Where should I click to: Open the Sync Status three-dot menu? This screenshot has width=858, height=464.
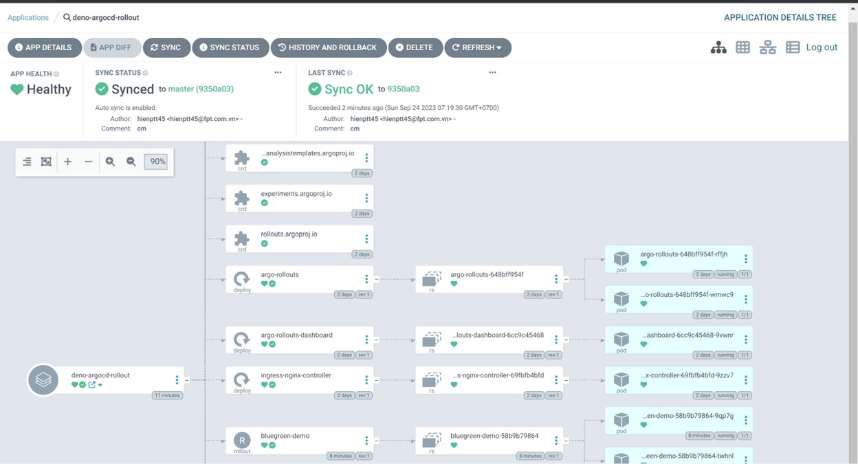click(278, 72)
